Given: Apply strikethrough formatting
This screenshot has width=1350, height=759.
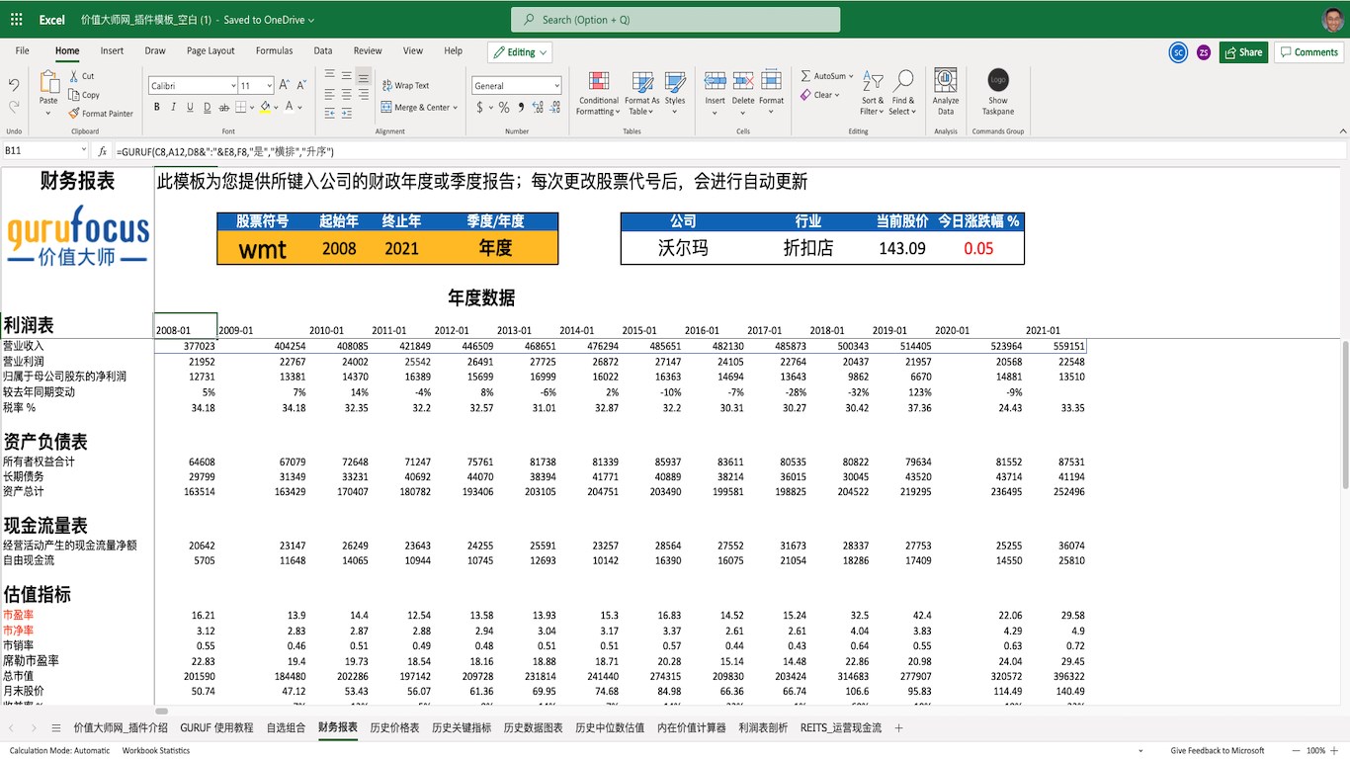Looking at the screenshot, I should pos(224,107).
